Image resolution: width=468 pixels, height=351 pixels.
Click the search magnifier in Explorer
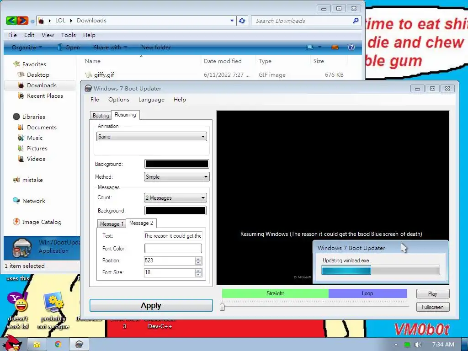[x=356, y=21]
